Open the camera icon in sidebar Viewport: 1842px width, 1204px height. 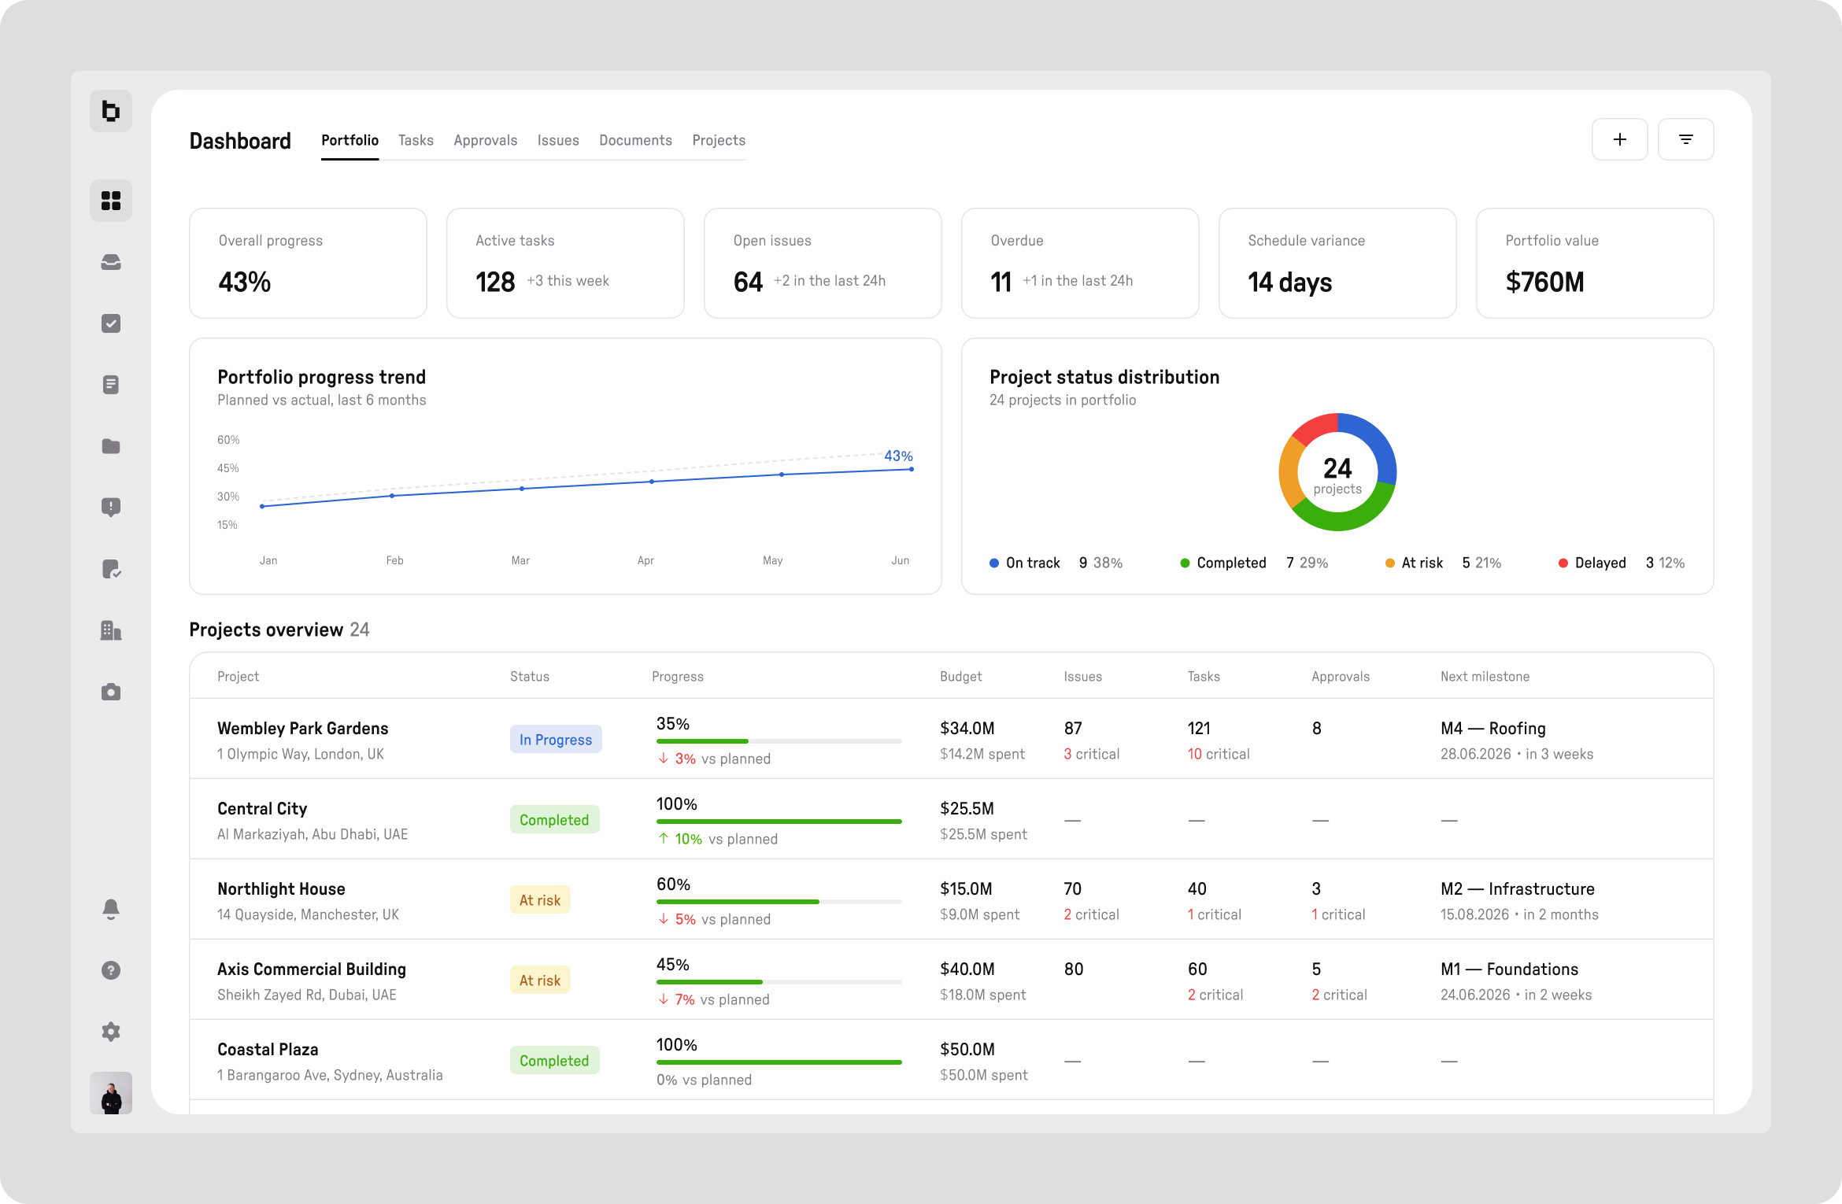tap(111, 692)
